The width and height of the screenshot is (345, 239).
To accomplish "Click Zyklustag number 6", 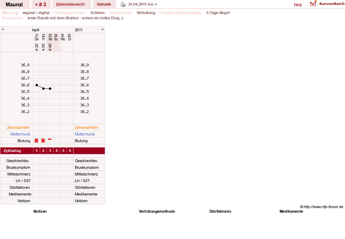I will 70,151.
